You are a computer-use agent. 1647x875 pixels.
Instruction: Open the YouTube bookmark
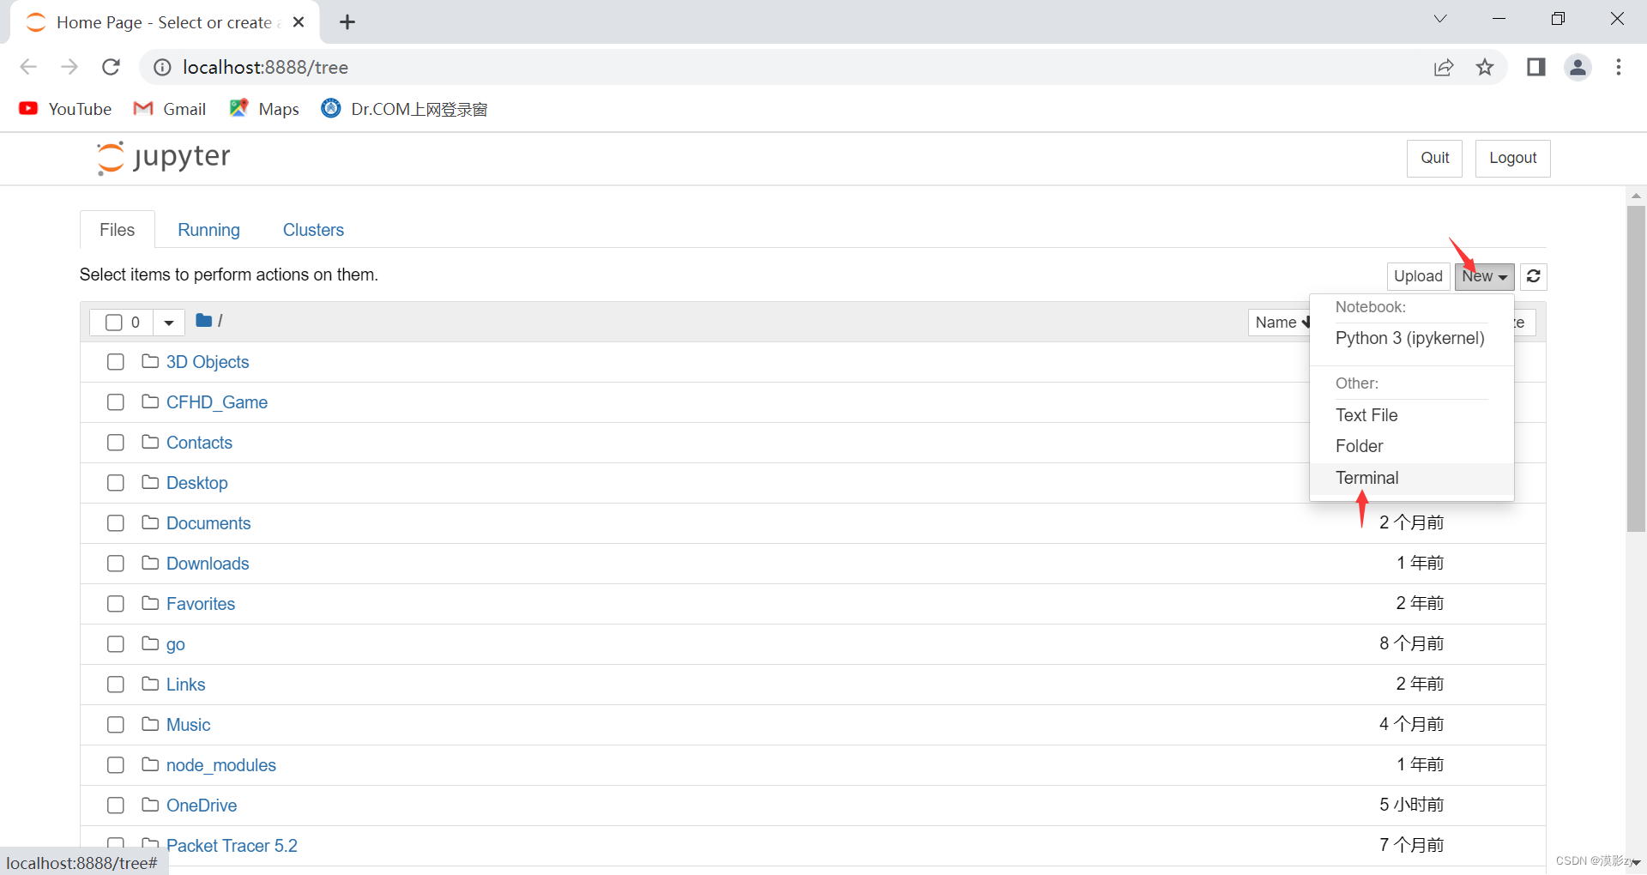pyautogui.click(x=65, y=109)
